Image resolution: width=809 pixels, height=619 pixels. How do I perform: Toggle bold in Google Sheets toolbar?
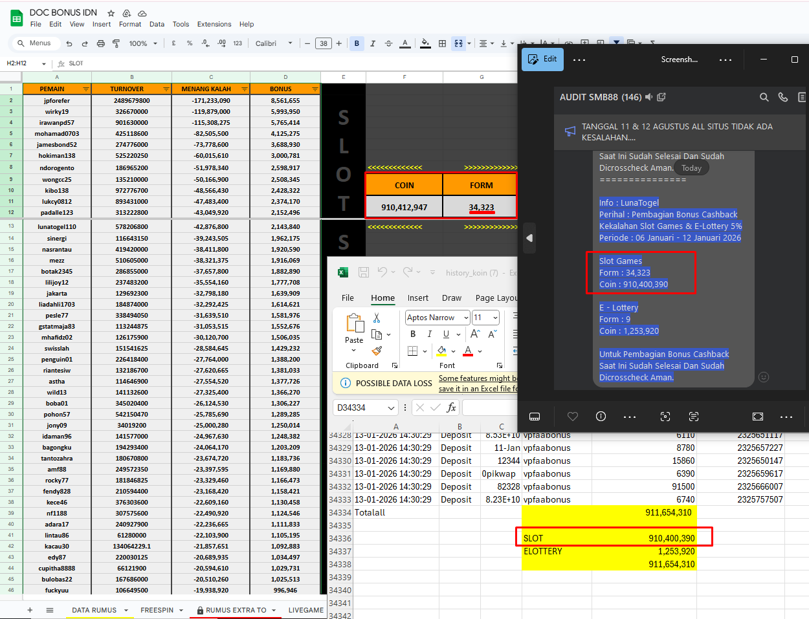357,43
